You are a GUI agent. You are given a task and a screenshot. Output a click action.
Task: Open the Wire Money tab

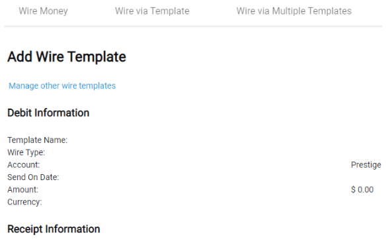(44, 11)
